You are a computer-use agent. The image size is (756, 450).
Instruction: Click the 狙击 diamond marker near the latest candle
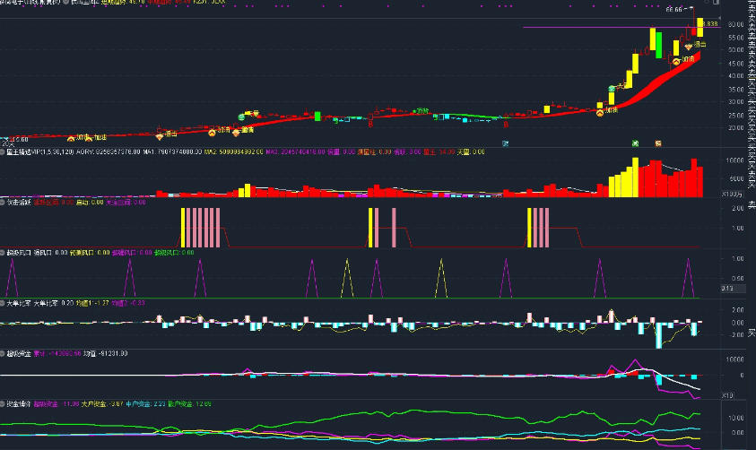689,47
